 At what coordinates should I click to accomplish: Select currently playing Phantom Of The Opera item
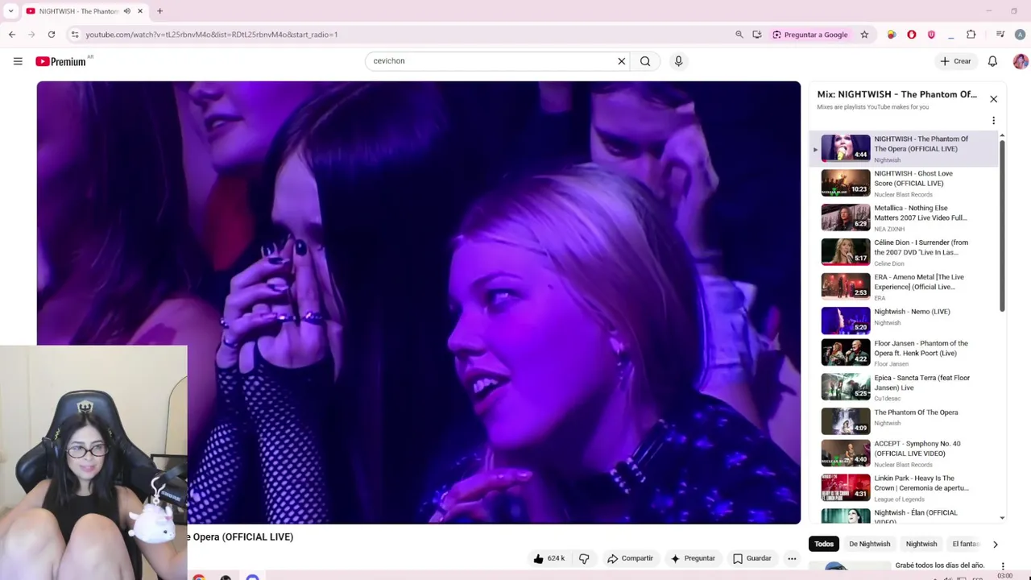904,148
